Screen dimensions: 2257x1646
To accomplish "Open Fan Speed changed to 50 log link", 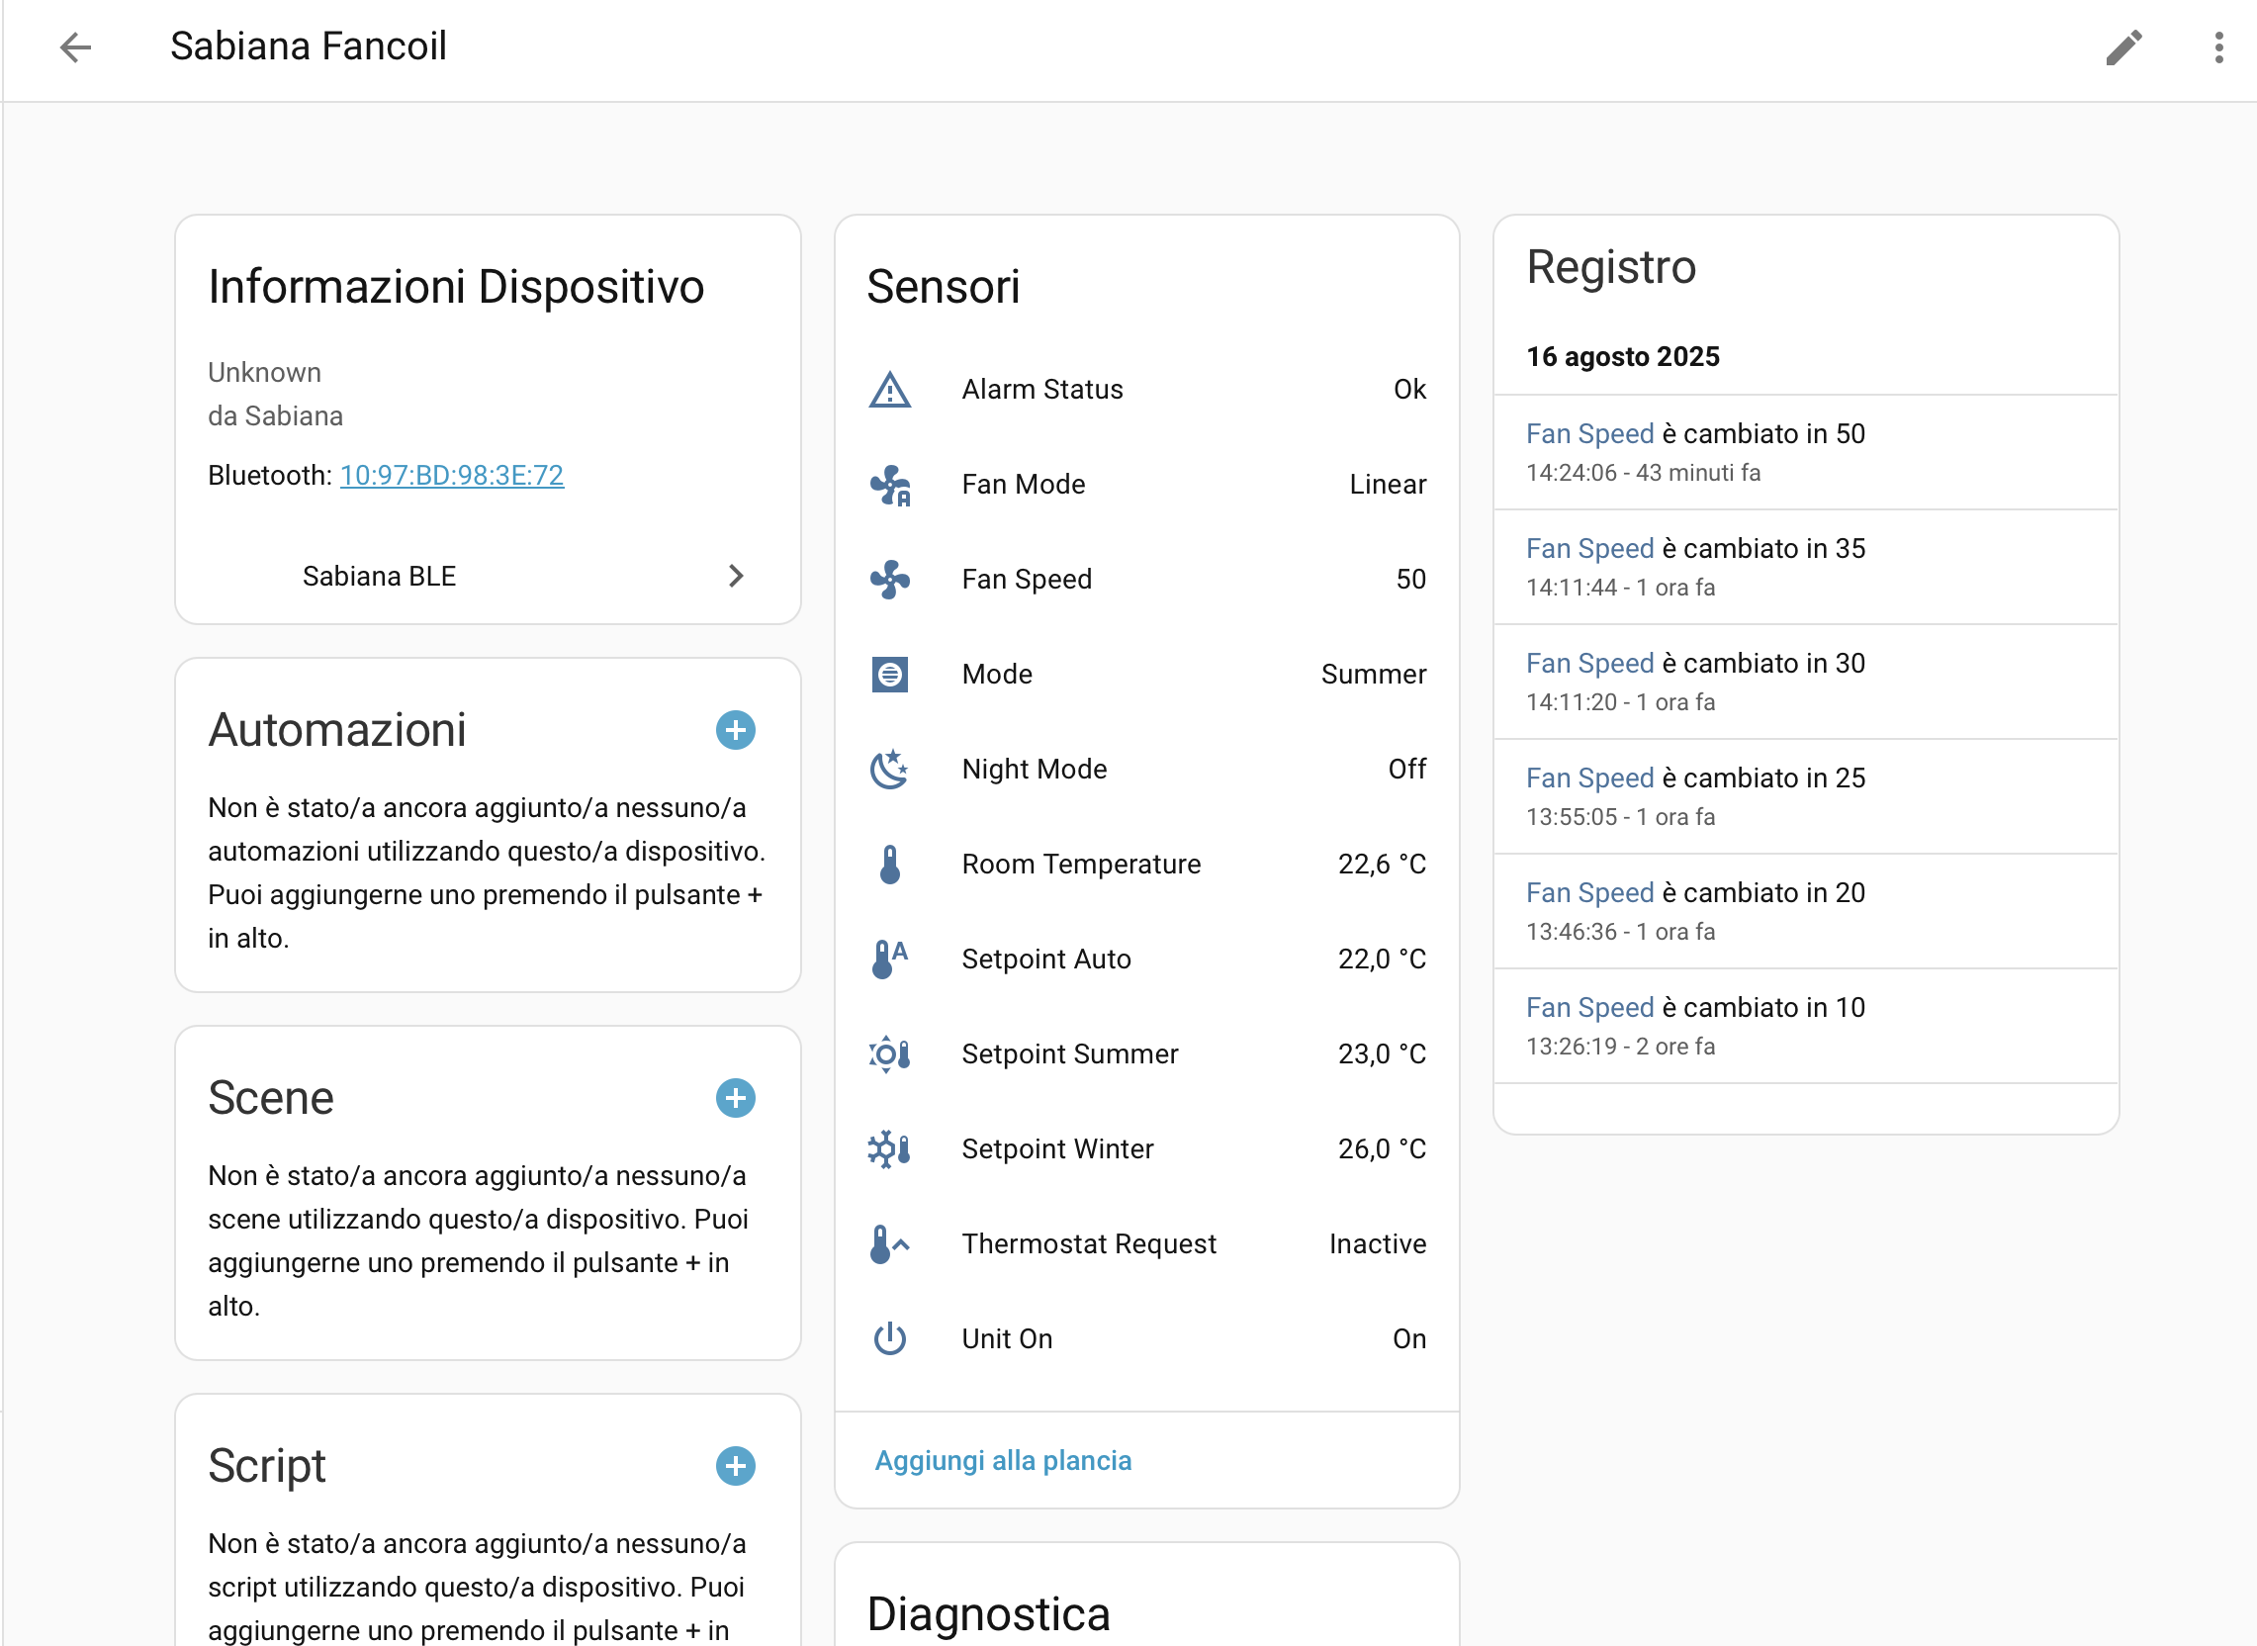I will 1588,434.
